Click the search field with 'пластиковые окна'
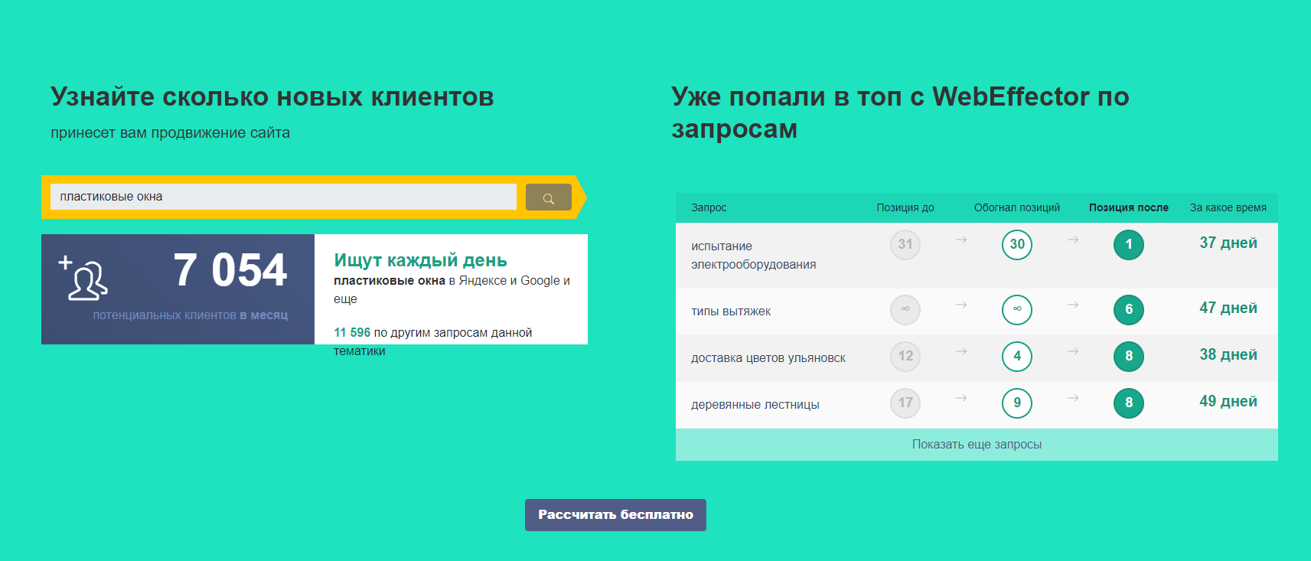Image resolution: width=1311 pixels, height=561 pixels. [283, 197]
